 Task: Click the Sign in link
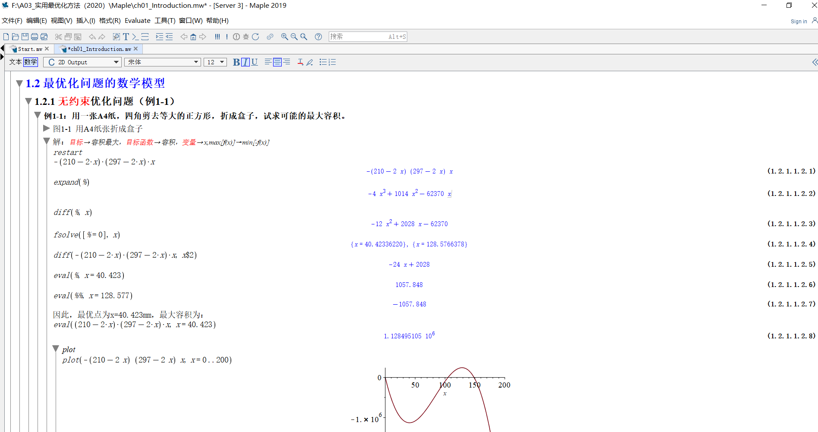tap(799, 21)
